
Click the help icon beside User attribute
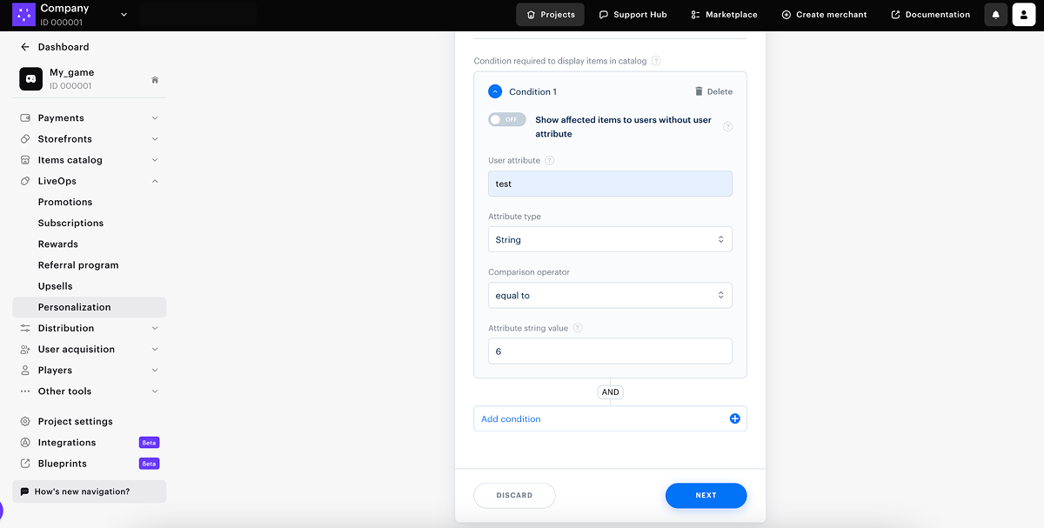click(549, 161)
